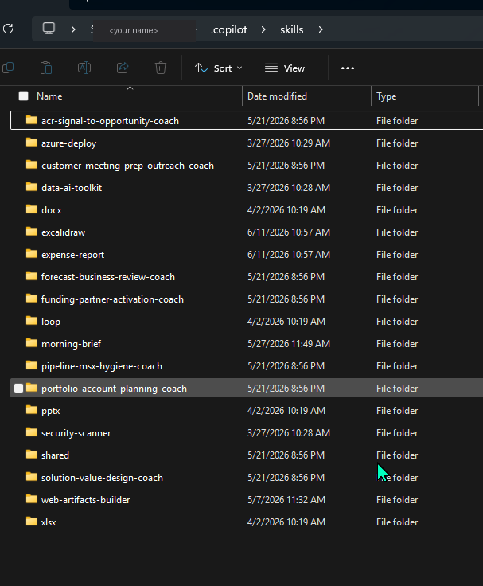Image resolution: width=483 pixels, height=586 pixels.
Task: Click the folder icon of loop
Action: [x=32, y=321]
